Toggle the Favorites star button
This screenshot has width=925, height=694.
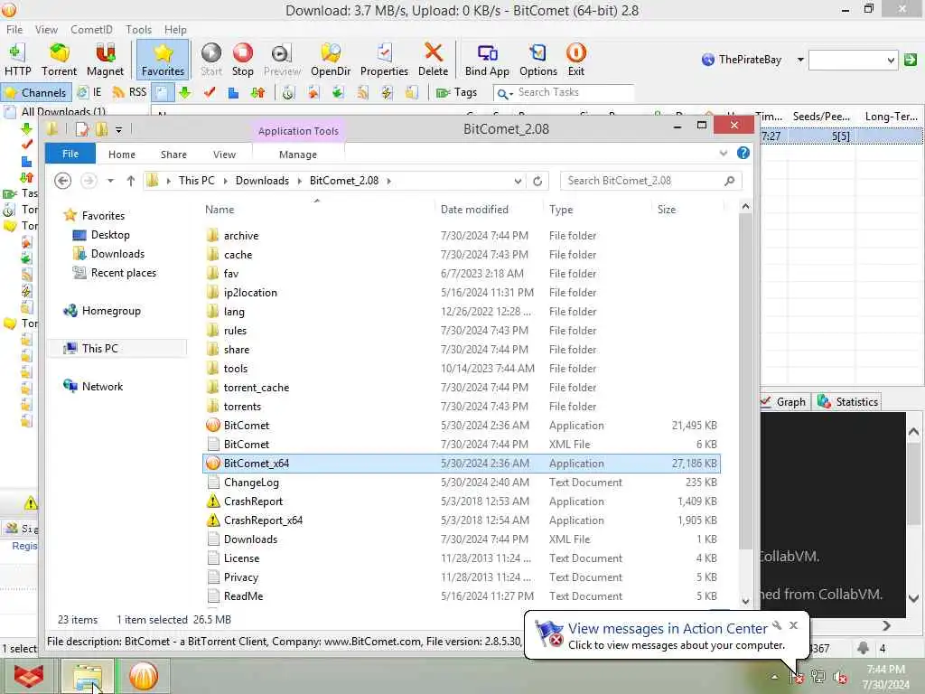point(163,60)
